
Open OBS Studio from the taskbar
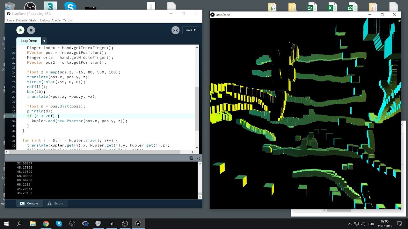pos(125,224)
